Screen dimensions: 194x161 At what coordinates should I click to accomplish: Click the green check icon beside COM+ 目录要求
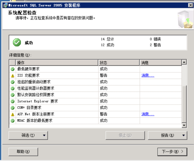(x=13, y=108)
